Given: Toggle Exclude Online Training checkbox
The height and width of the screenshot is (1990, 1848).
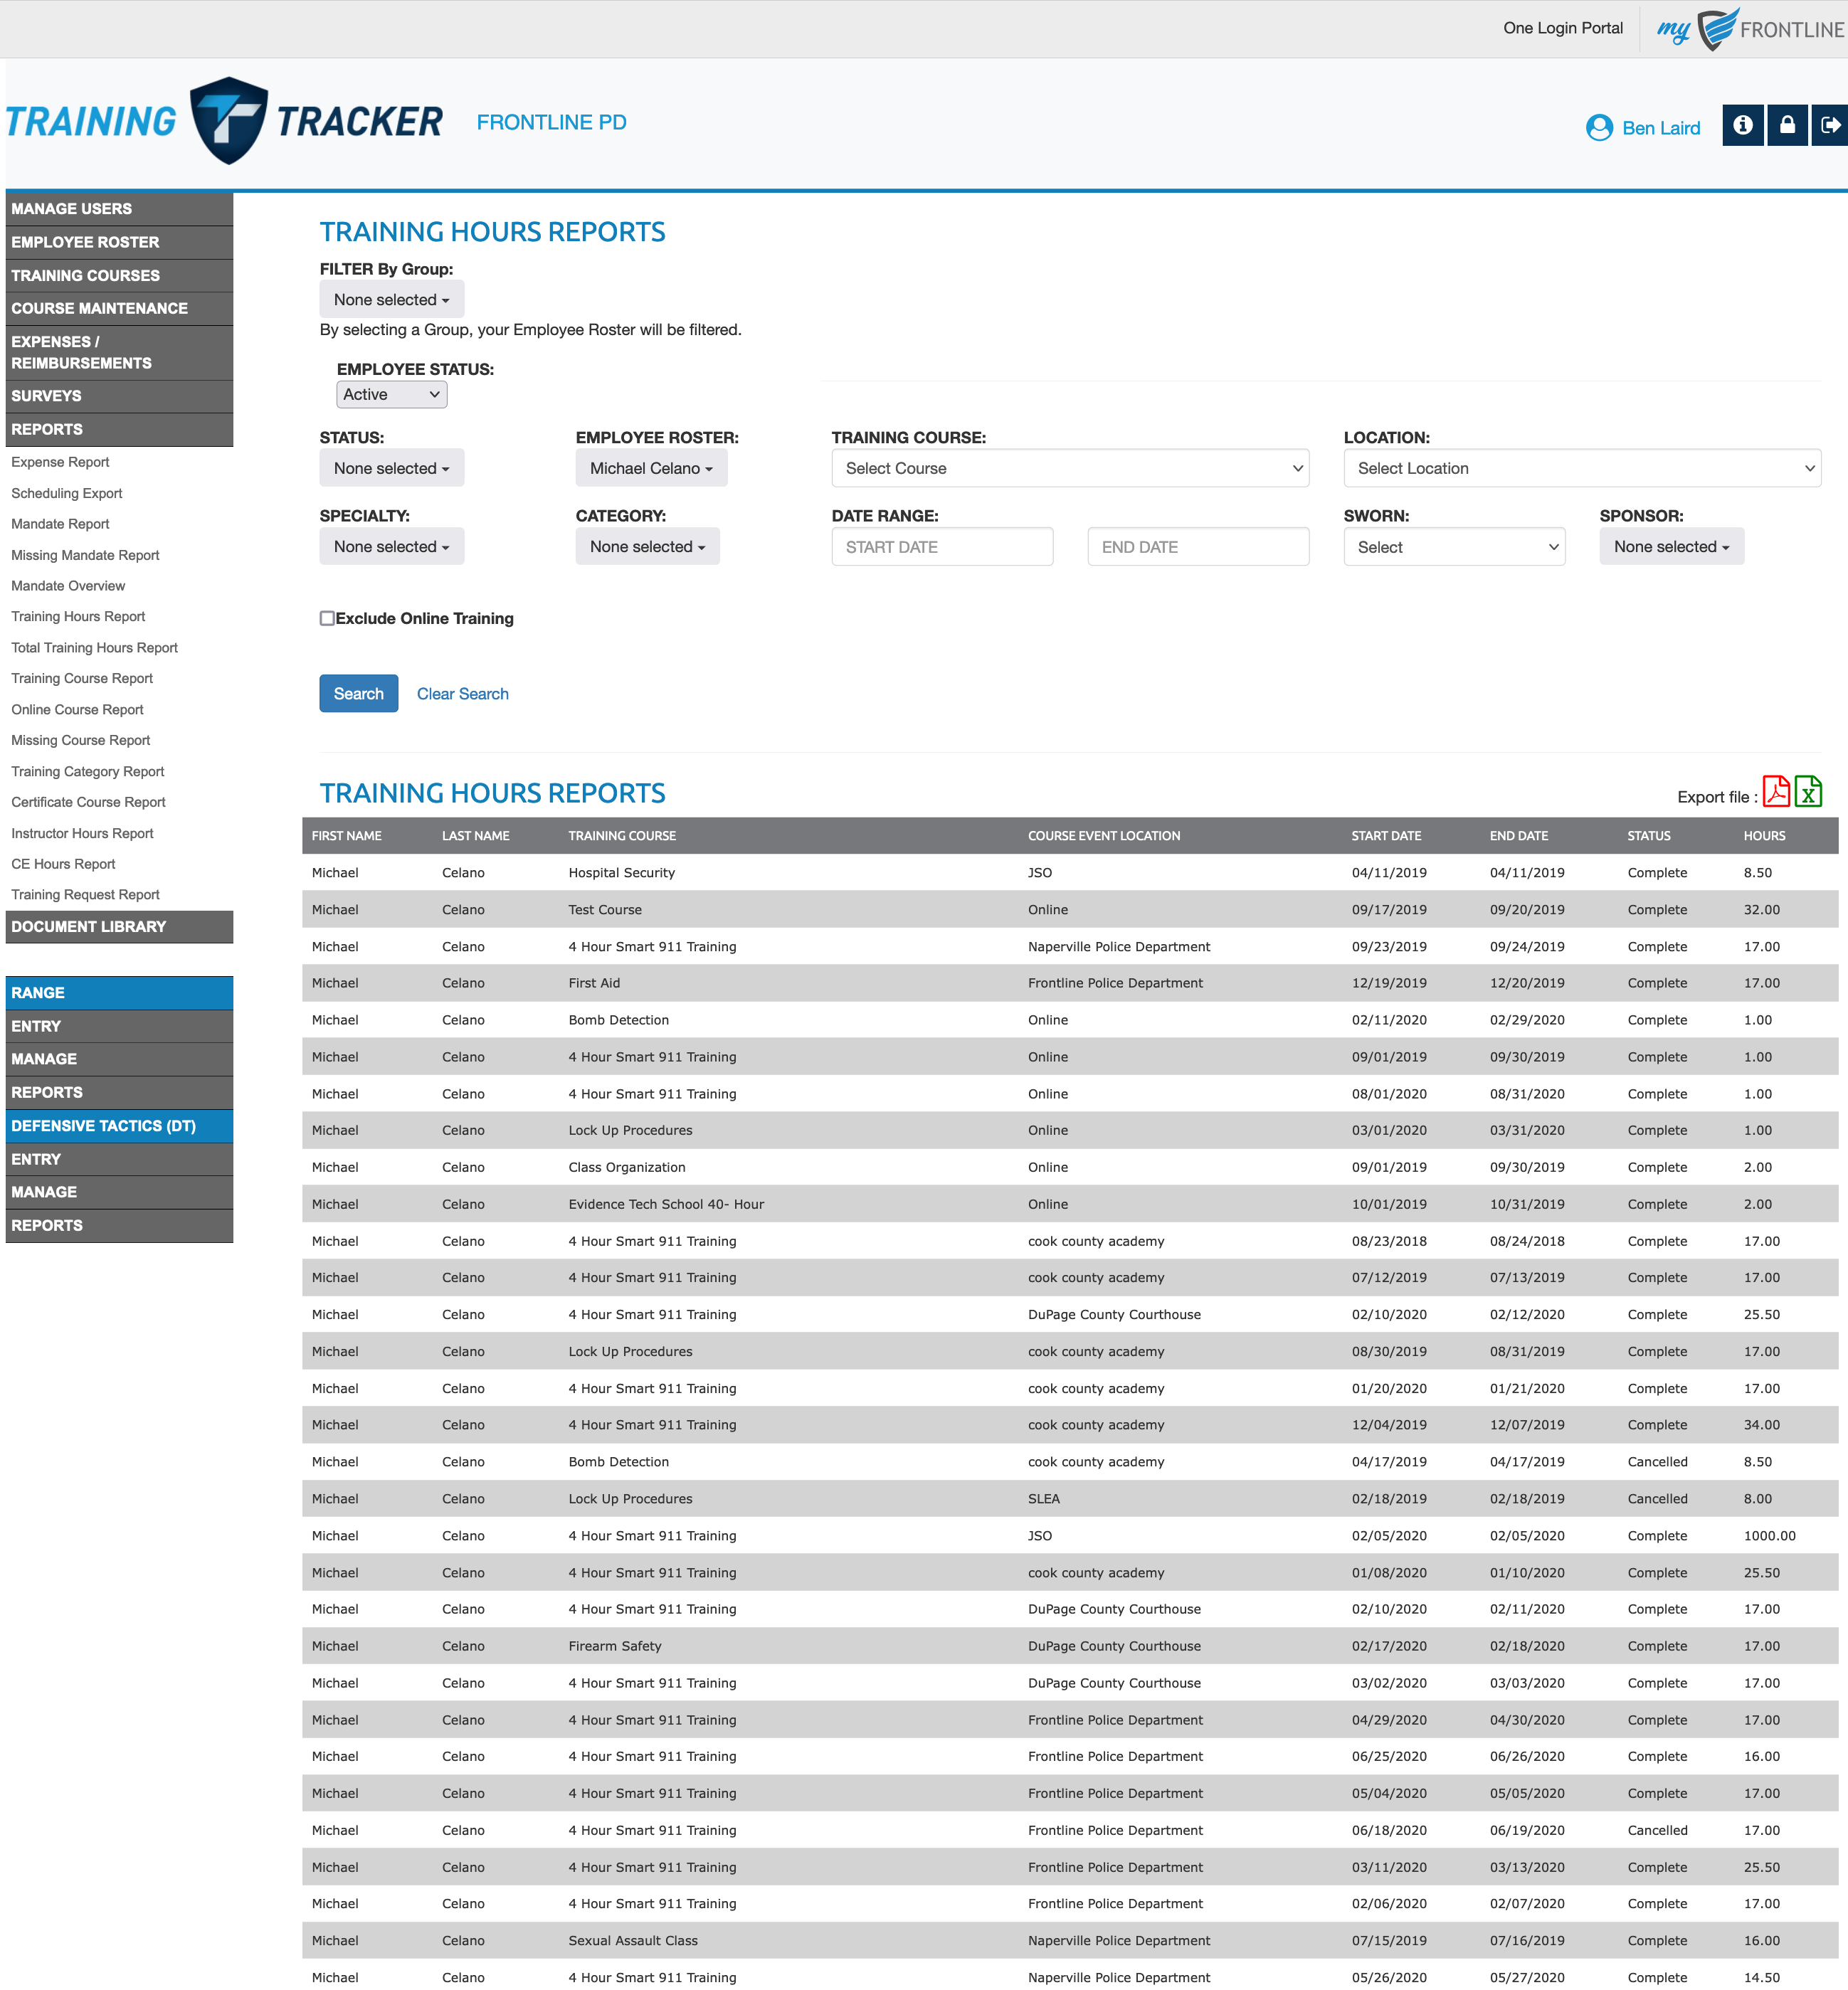Looking at the screenshot, I should click(x=327, y=618).
